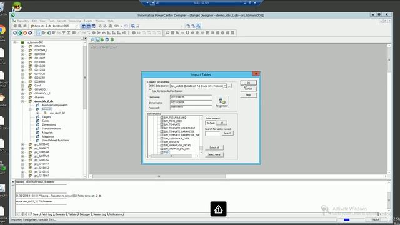The width and height of the screenshot is (400, 225).
Task: Cancel the Import Tables dialog
Action: (249, 89)
